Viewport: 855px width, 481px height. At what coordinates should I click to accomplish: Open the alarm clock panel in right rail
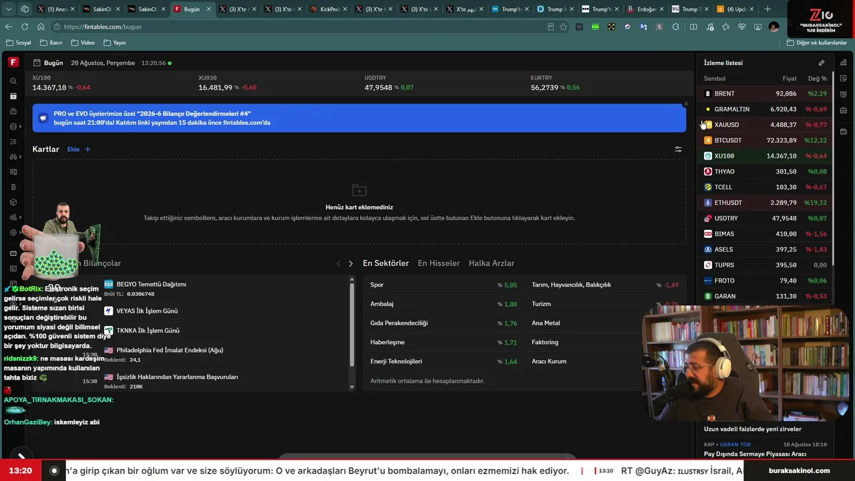coord(844,95)
